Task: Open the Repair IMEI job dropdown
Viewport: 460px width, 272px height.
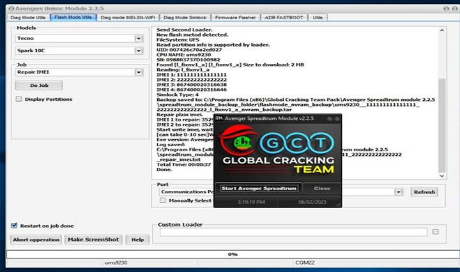Action: (139, 72)
